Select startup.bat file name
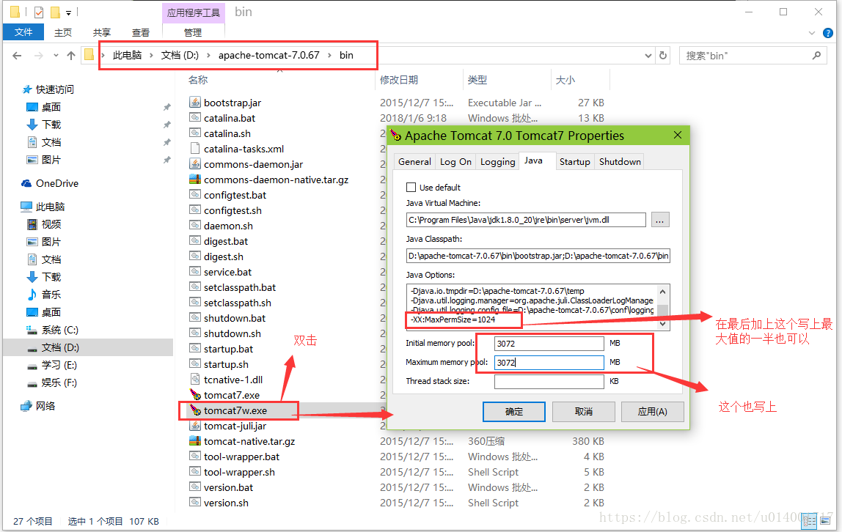Screen dimensions: 842x532 pyautogui.click(x=228, y=349)
